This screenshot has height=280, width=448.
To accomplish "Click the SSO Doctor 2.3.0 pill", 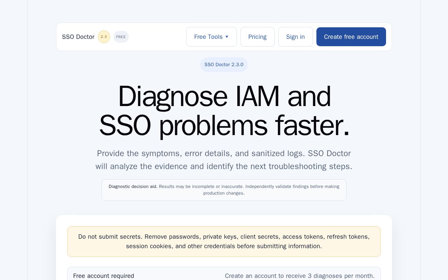I will (224, 65).
